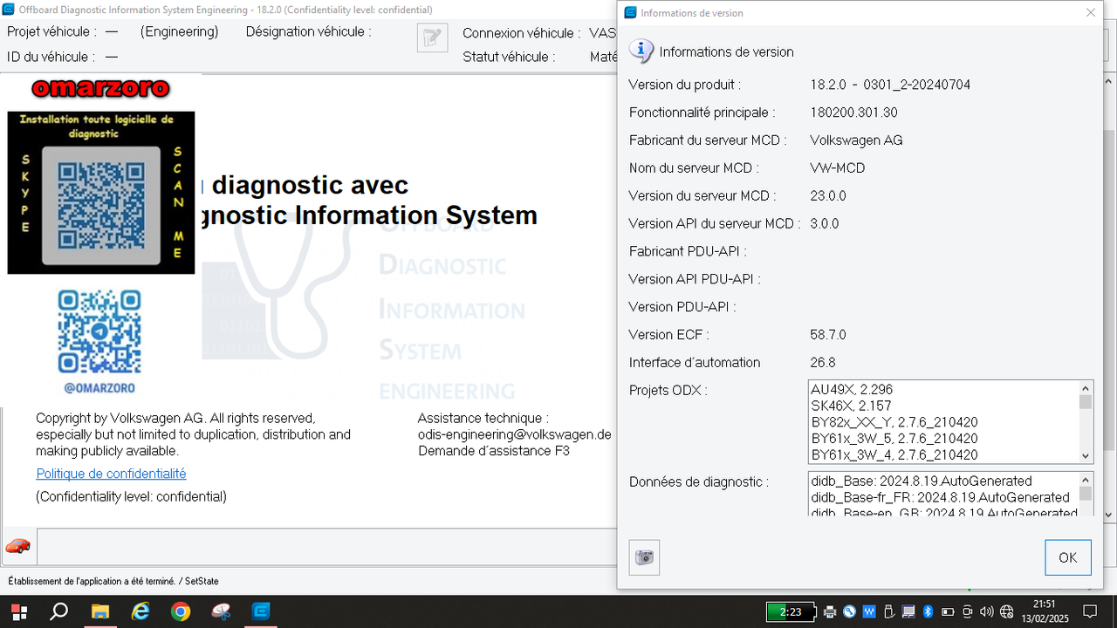Launch Internet Explorer from the taskbar
1117x628 pixels.
140,611
